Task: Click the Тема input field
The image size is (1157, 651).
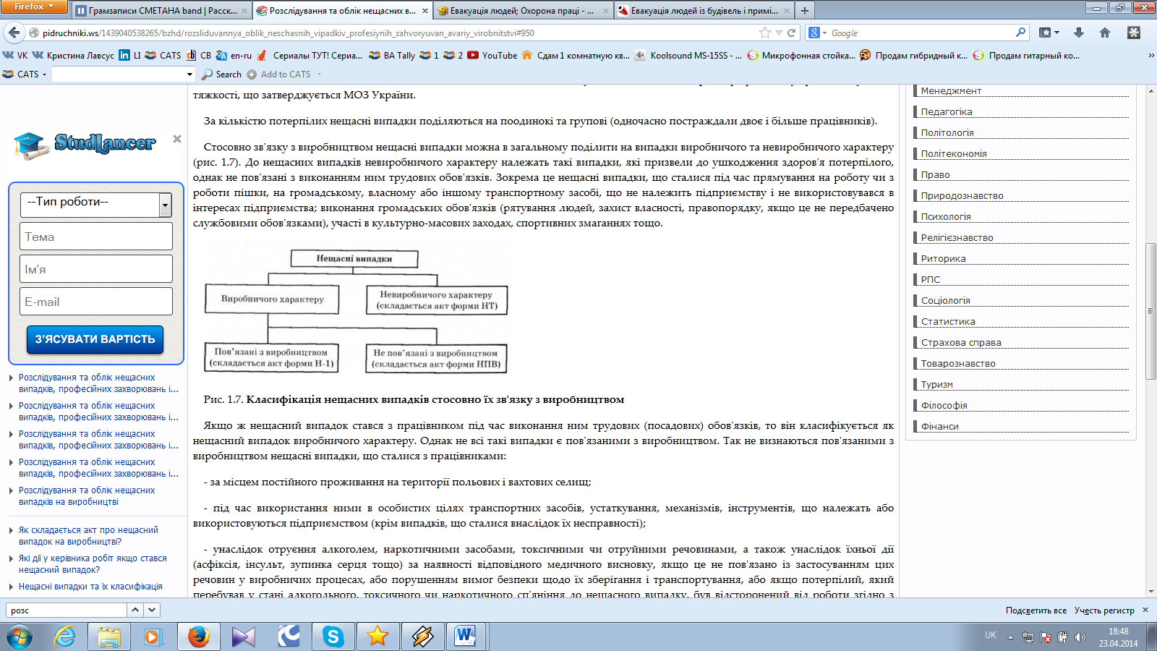Action: [x=96, y=237]
